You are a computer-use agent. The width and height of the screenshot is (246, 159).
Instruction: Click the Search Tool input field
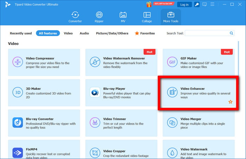pyautogui.click(x=207, y=33)
